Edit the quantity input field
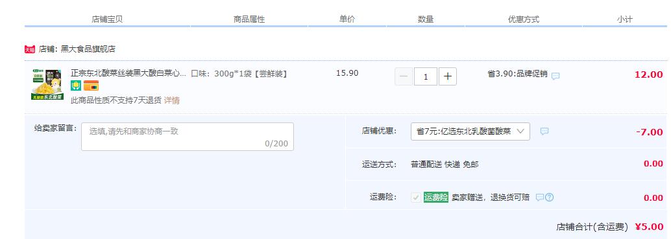Screen dimensions: 671x239 (426, 77)
